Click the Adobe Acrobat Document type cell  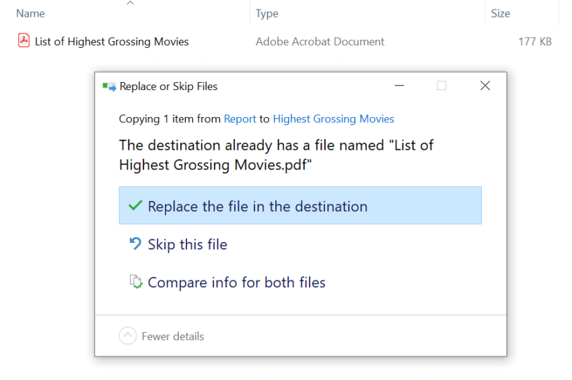(320, 42)
